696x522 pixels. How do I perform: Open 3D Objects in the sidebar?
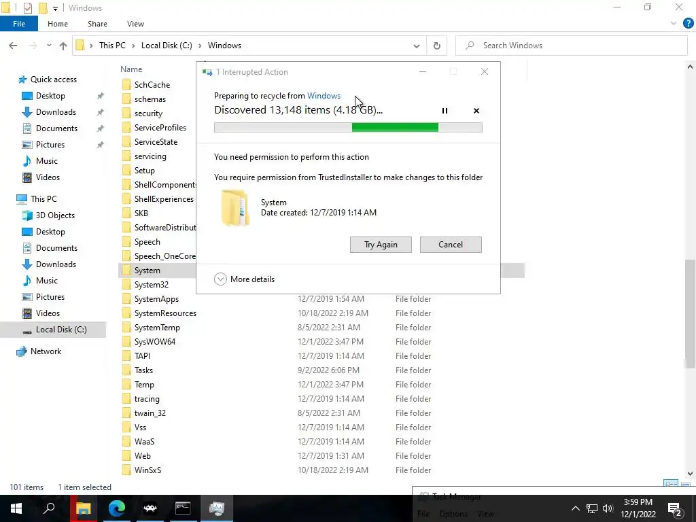55,215
